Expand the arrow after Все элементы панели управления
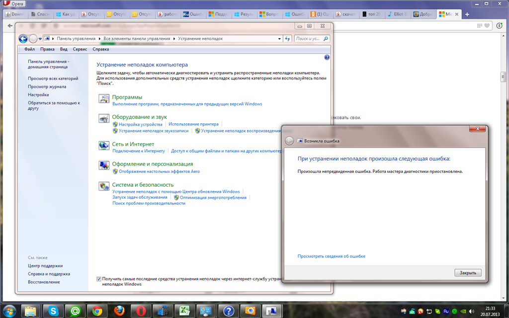This screenshot has height=318, width=509. pos(174,39)
